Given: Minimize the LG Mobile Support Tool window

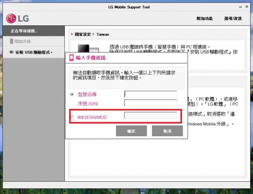Looking at the screenshot, I should coord(241,7).
